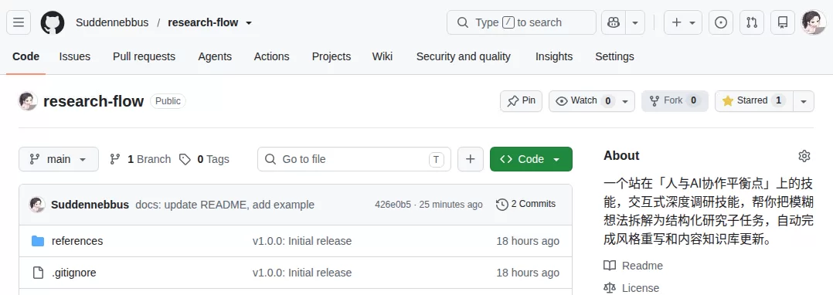Click the .gitignore file icon
Screen dimensions: 833x295
pos(38,273)
